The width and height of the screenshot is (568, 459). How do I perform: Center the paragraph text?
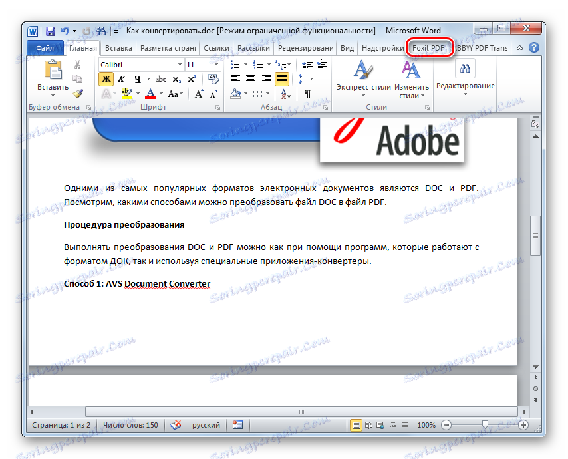[x=251, y=79]
